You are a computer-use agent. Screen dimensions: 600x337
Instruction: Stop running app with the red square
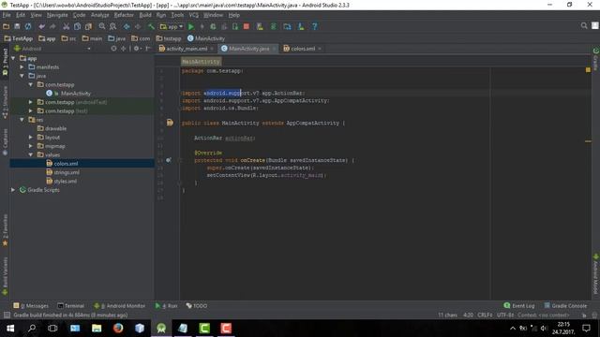tap(247, 26)
